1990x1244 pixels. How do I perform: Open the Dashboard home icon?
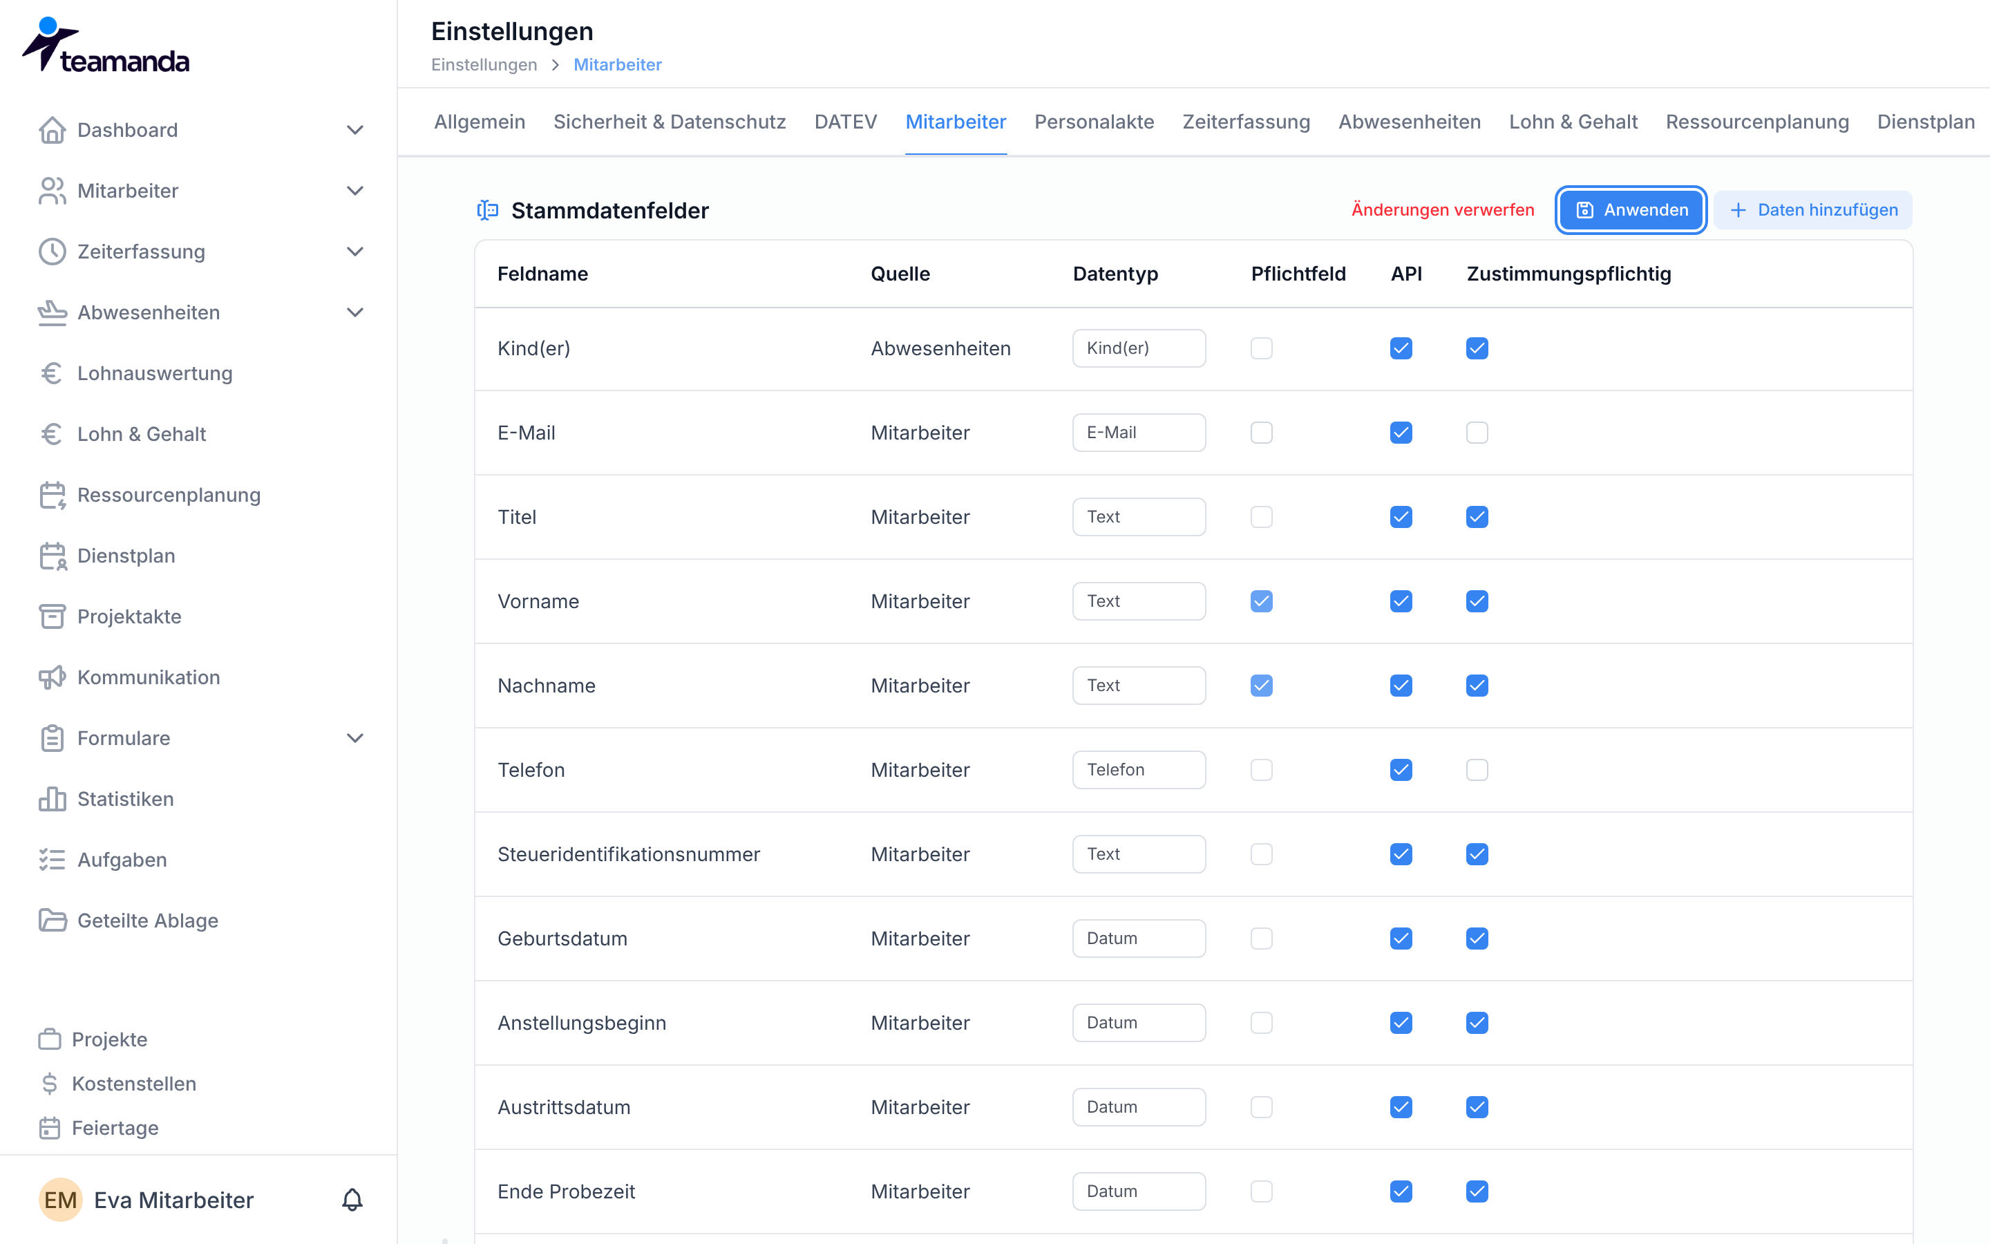(53, 130)
